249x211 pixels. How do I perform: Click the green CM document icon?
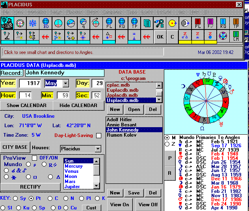236,36
